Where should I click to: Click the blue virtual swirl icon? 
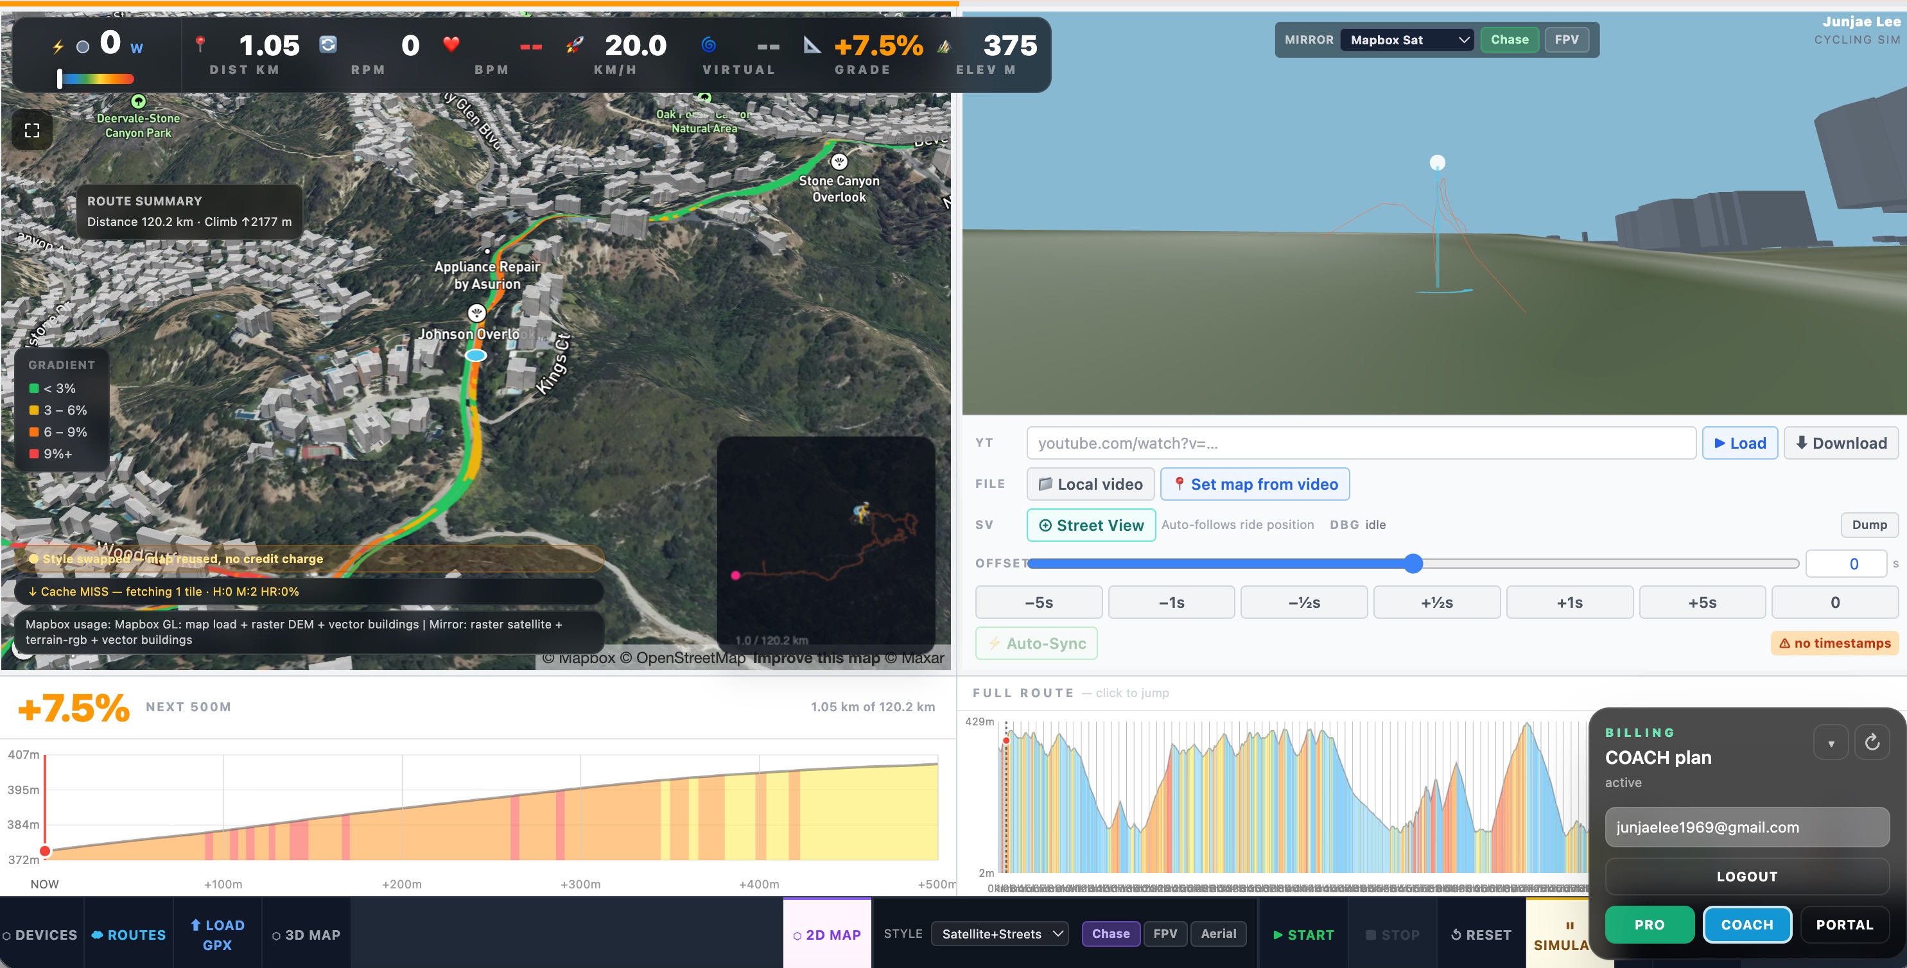pos(708,45)
